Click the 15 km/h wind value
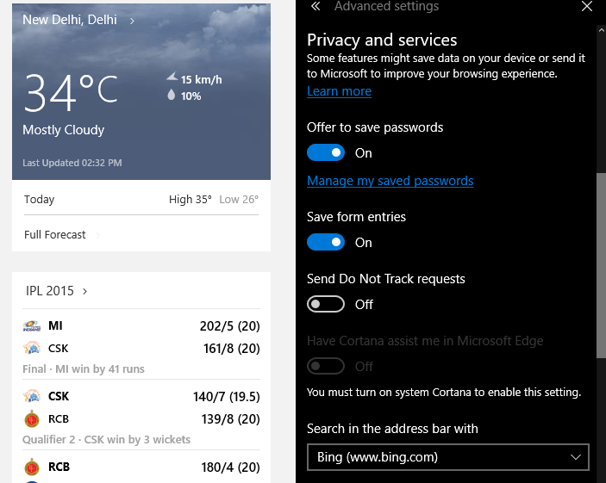The height and width of the screenshot is (483, 606). [202, 79]
